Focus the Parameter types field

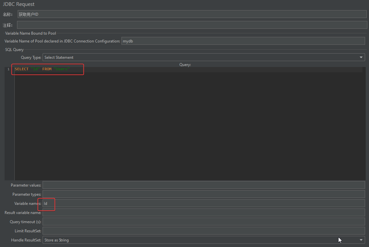point(203,194)
